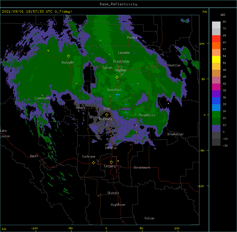
Task: Click the Airdrie label
Action: click(x=111, y=148)
